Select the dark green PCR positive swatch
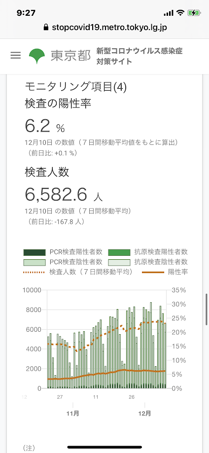The width and height of the screenshot is (209, 453). click(35, 252)
